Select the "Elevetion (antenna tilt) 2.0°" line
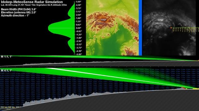Image resolution: width=199 pixels, height=111 pixels. tap(19, 12)
